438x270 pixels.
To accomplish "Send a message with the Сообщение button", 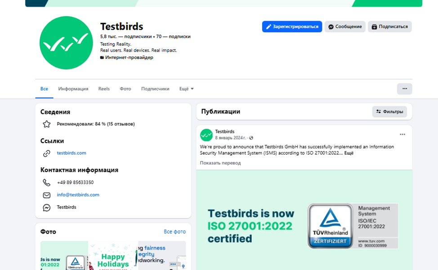I will click(345, 27).
